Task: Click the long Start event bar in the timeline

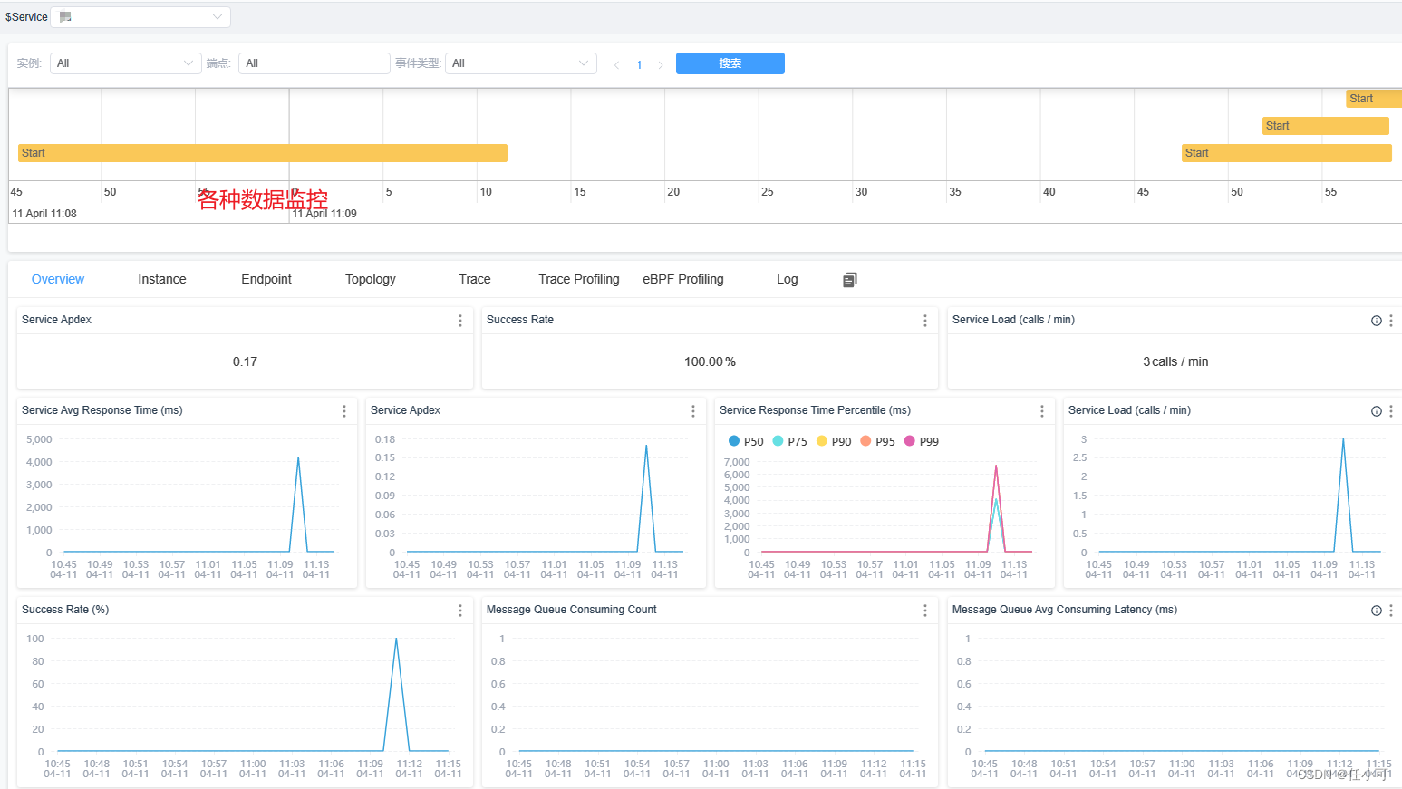Action: [x=263, y=152]
